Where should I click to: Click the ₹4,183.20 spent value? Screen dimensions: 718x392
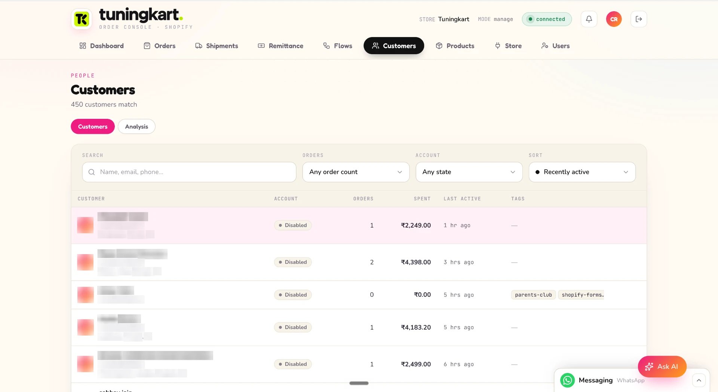click(x=415, y=327)
